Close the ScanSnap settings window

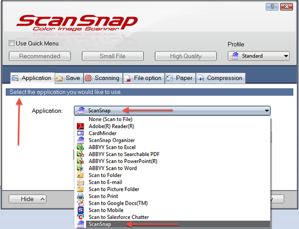tap(286, 7)
